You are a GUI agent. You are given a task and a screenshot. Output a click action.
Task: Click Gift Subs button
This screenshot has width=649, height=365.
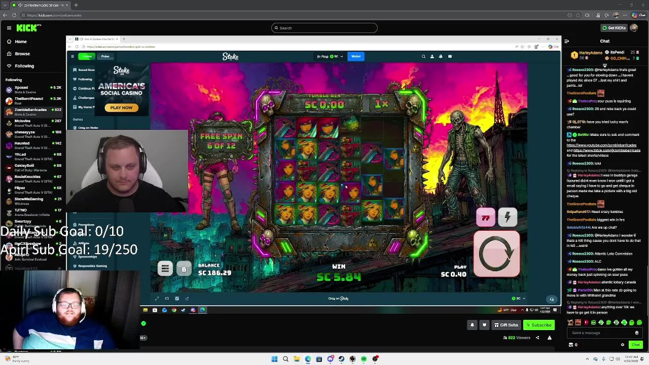point(506,325)
